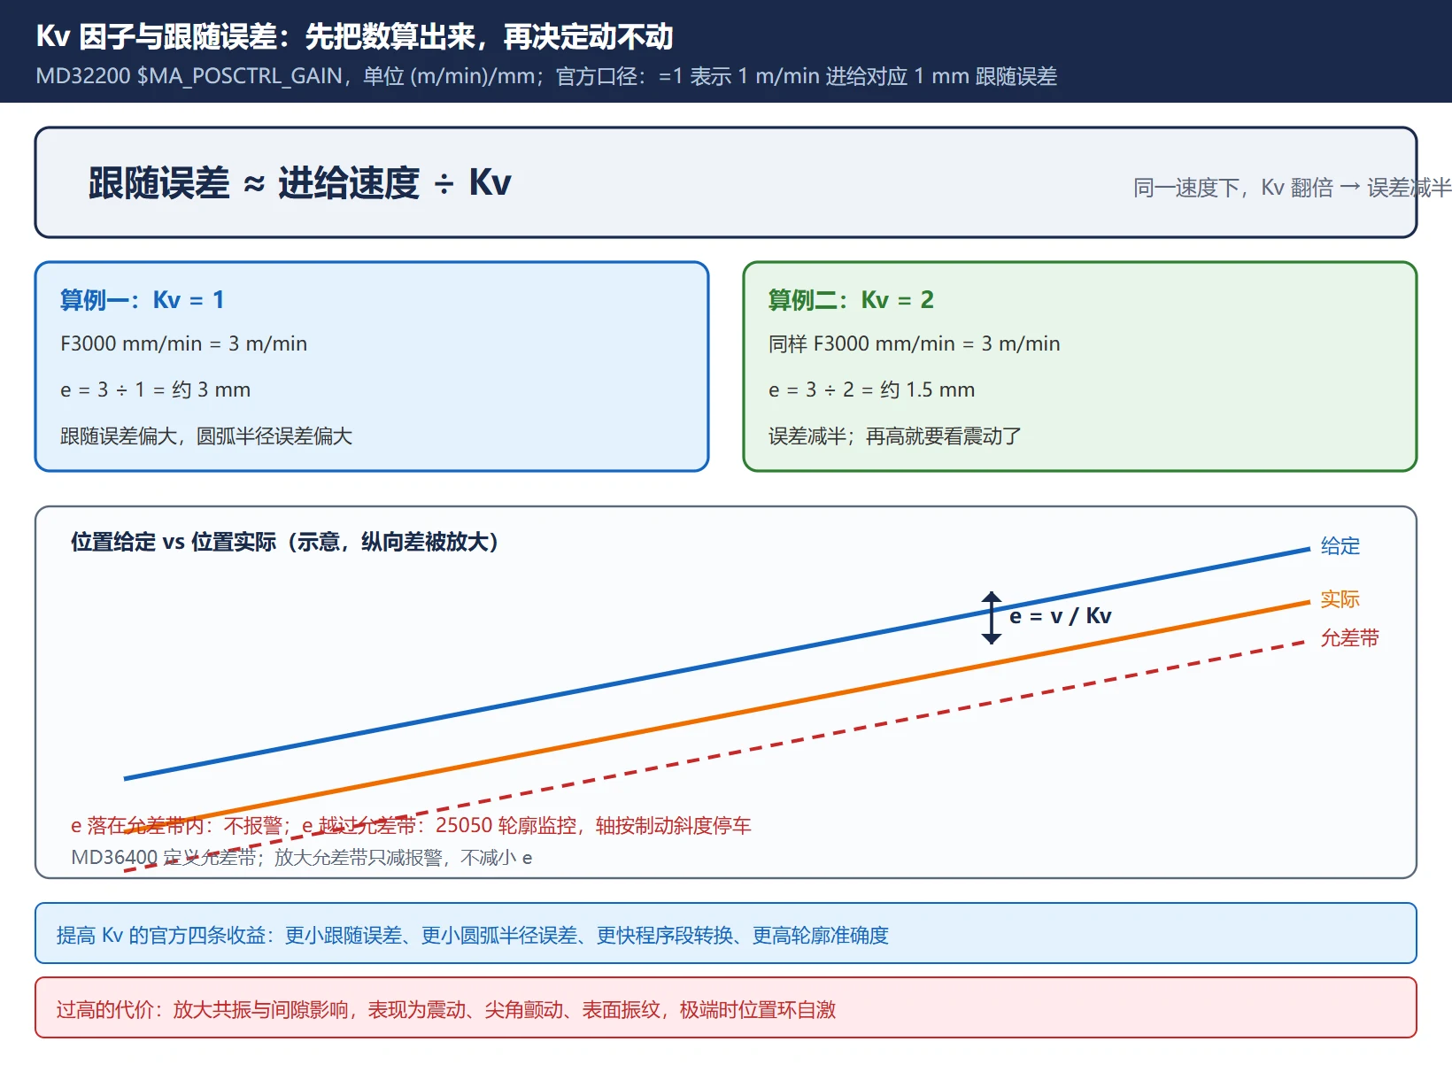
Task: Select the gray note 'MD36400 定义允差带'
Action: coord(301,858)
